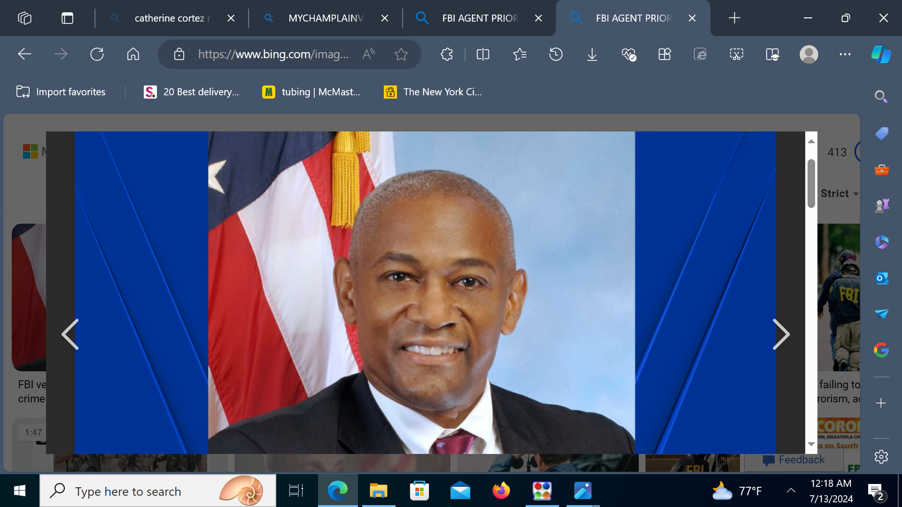Refresh the current page

coord(97,54)
